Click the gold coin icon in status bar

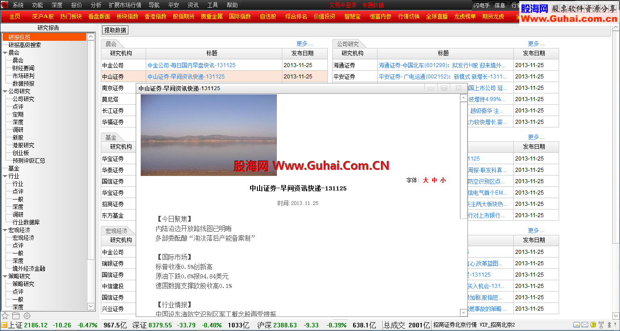tap(593, 325)
